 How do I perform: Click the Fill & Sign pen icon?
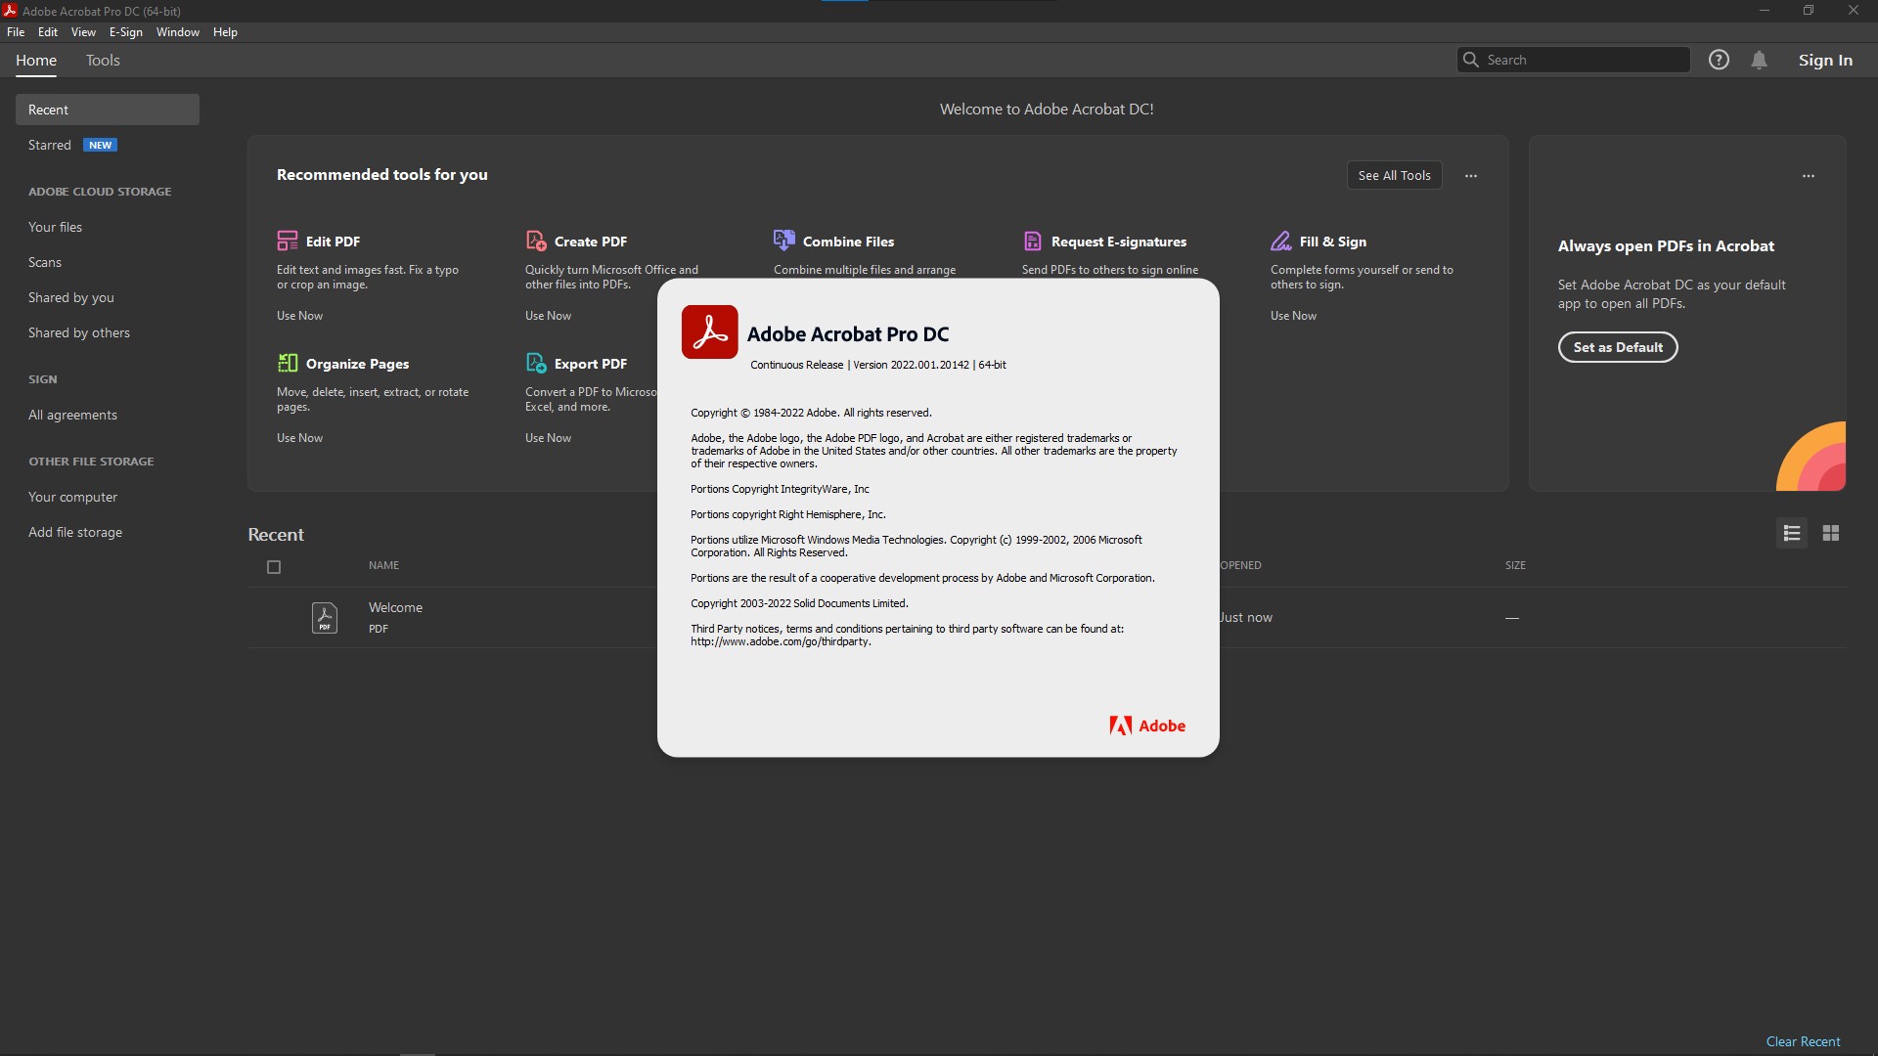(x=1280, y=241)
